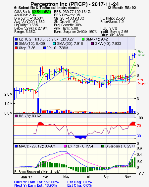
Task: Click the May date axis label
Action: (66, 177)
